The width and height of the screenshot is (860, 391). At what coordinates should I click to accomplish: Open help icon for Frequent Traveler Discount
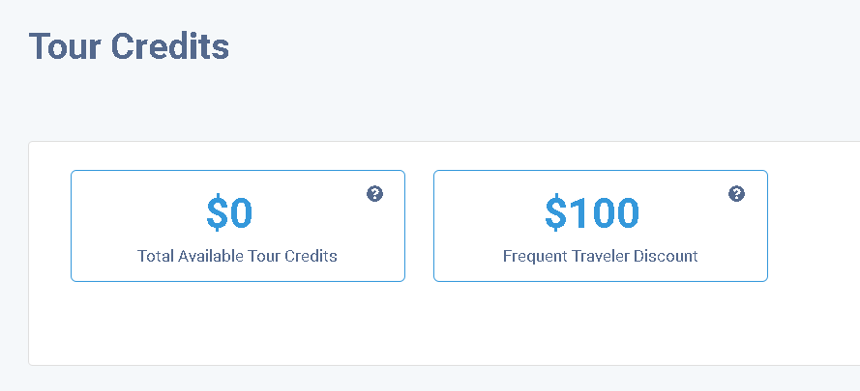tap(736, 193)
